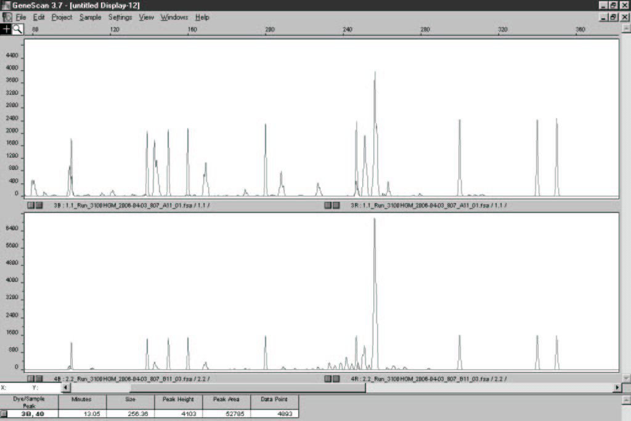Click the Peak Height column header
The image size is (631, 421).
tap(178, 399)
